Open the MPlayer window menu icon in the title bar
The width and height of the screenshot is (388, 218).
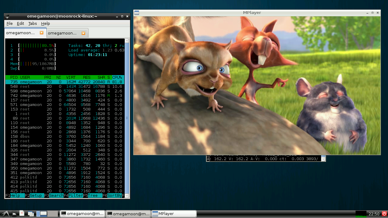point(137,13)
